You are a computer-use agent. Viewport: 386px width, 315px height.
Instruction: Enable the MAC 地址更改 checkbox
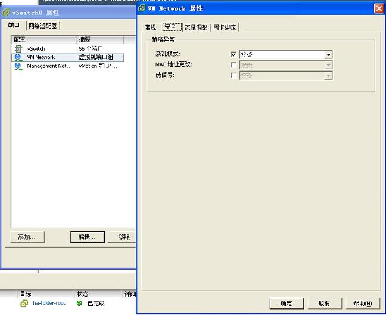[x=233, y=65]
